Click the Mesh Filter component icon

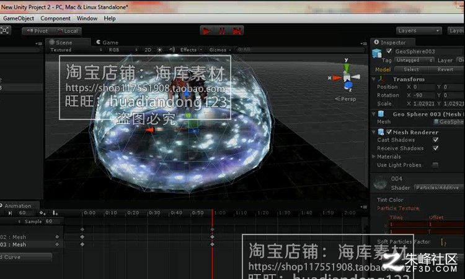click(381, 114)
